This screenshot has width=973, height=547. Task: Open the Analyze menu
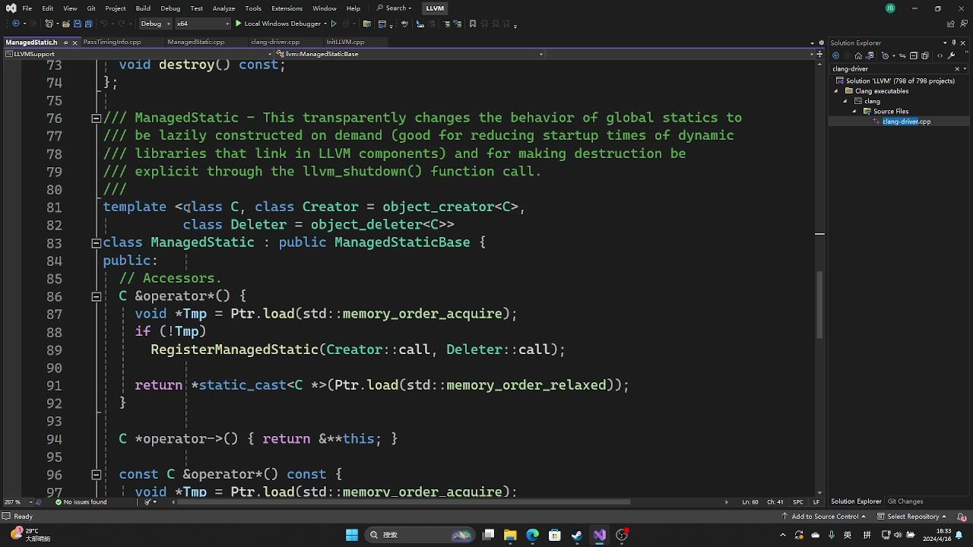[223, 8]
